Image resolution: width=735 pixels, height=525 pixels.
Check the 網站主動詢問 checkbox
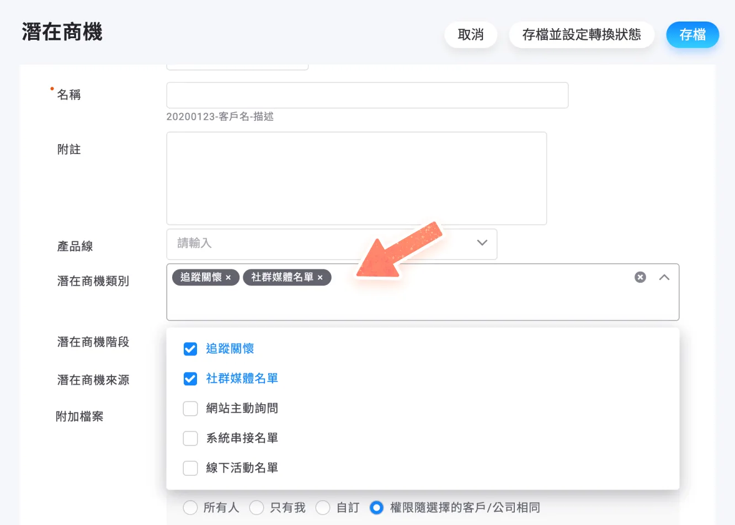190,409
